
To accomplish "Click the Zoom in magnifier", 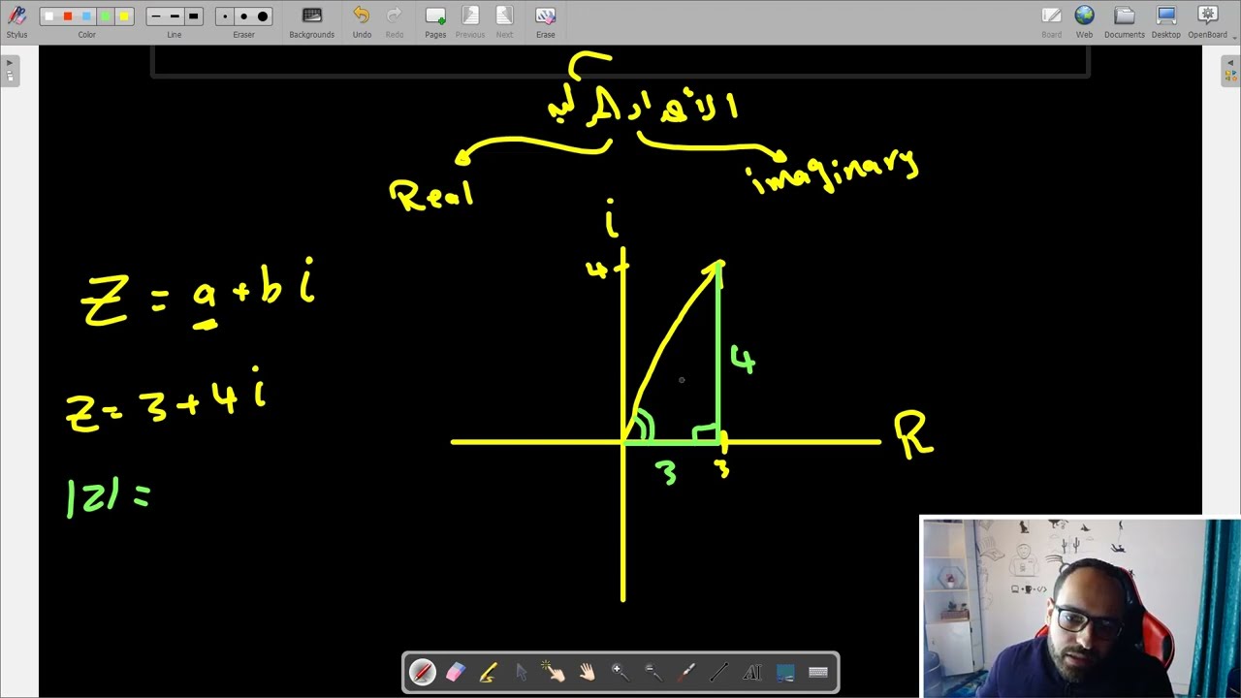I will click(620, 672).
